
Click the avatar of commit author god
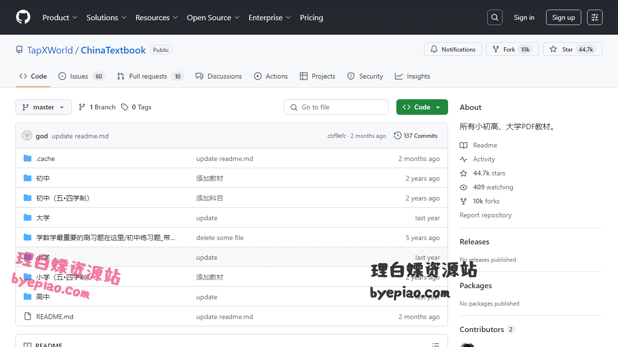(27, 136)
